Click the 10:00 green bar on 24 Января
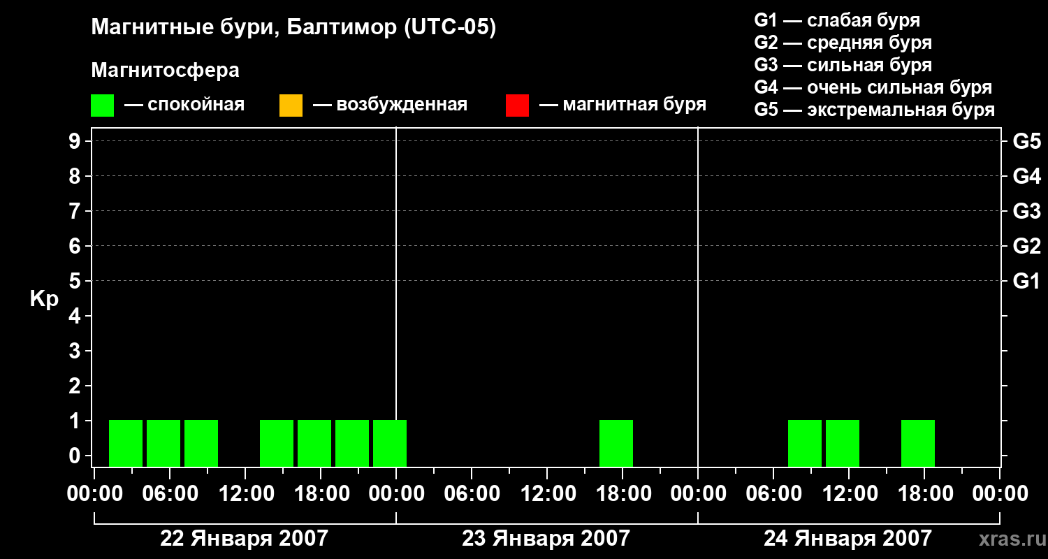Image resolution: width=1048 pixels, height=559 pixels. tap(843, 443)
